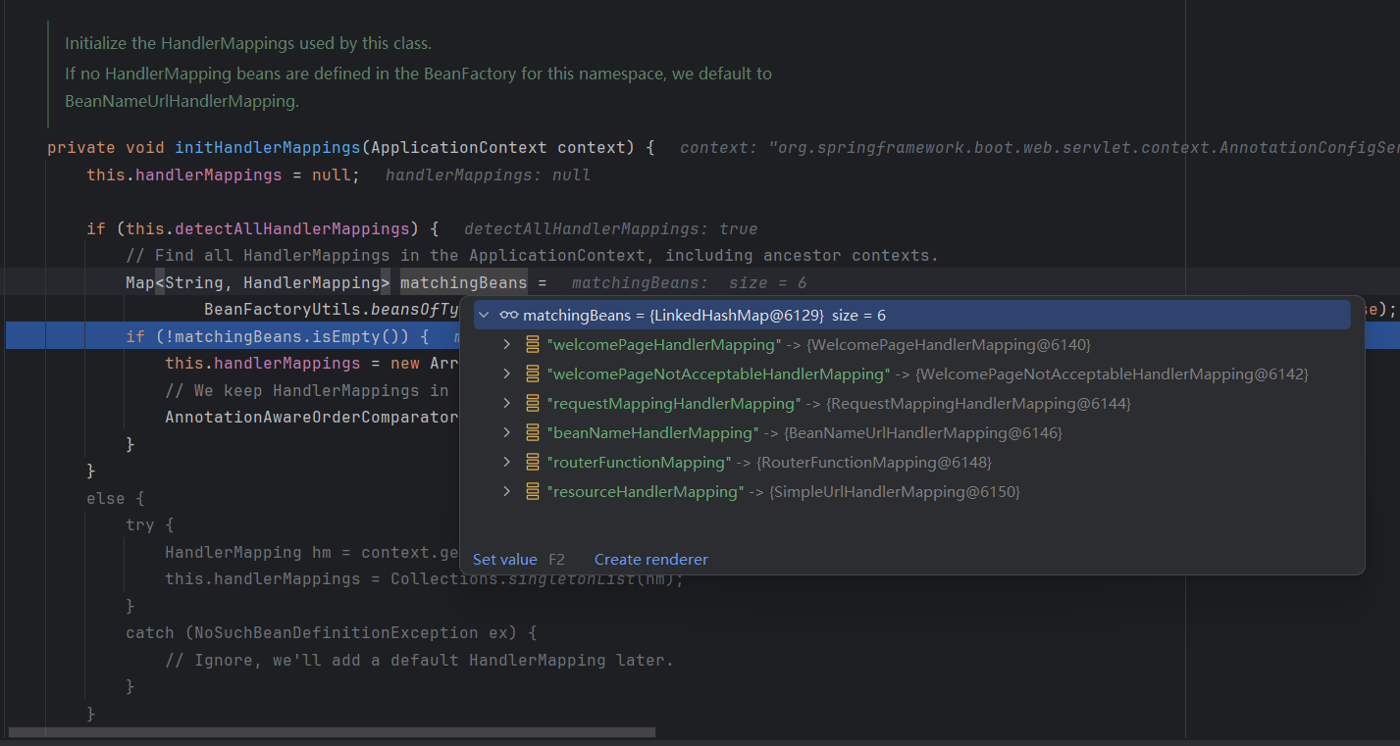
Task: Click the map entry icon for beanNameHandlerMapping
Action: pyautogui.click(x=533, y=433)
